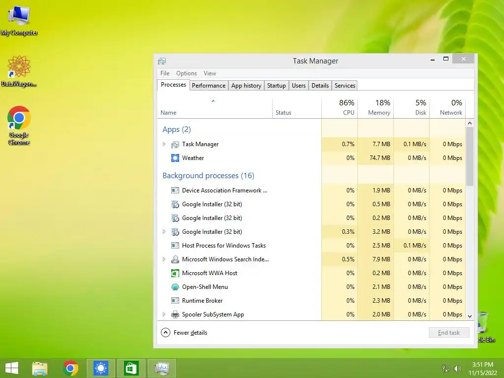504x378 pixels.
Task: Click the Task Manager taskbar button
Action: click(x=161, y=368)
